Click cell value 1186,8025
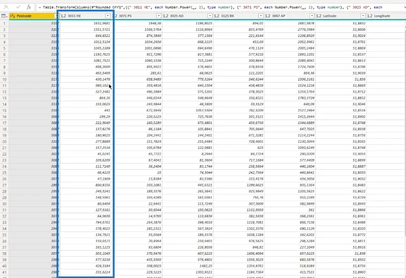The height and width of the screenshot is (278, 406). 204,23
